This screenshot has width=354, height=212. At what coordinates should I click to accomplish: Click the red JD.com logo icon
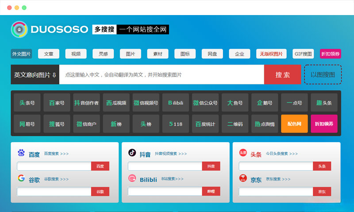point(243,178)
